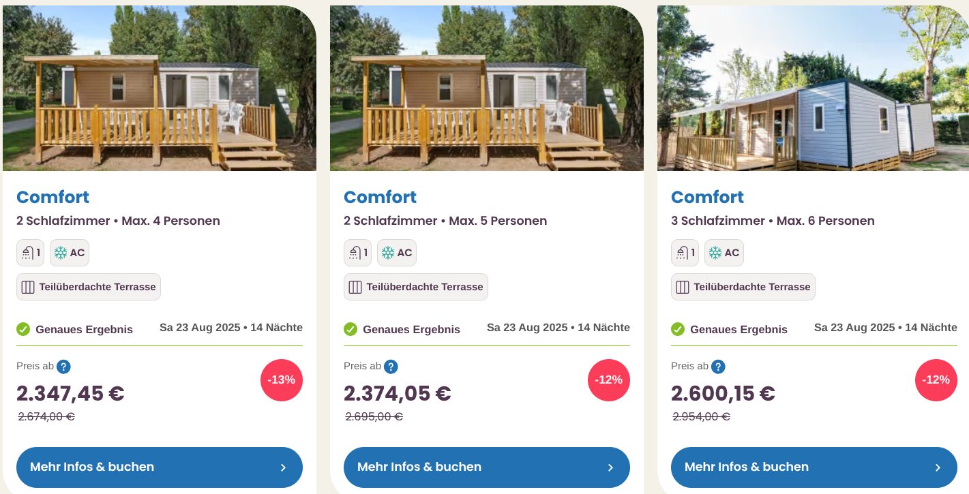
Task: Click the green Genaues Ergebnis checkmark on the 6 Personen card
Action: [678, 329]
